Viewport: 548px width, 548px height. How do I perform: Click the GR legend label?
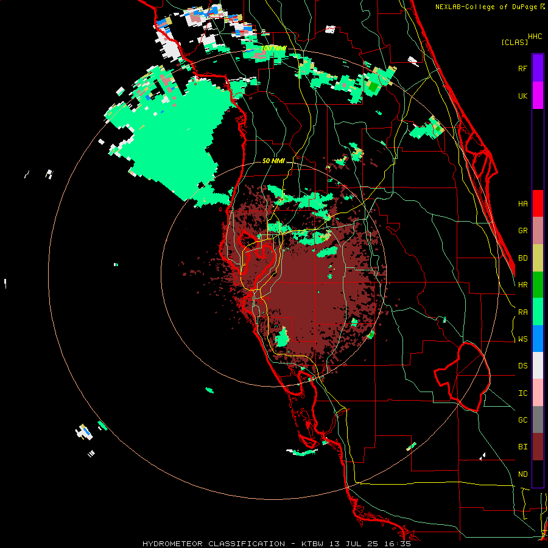pos(522,231)
